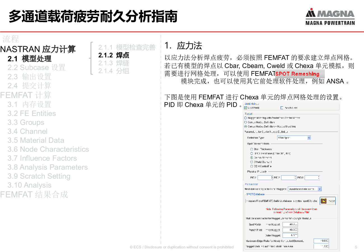
Task: Go to section 2.4 提交计算
Action: click(x=29, y=86)
